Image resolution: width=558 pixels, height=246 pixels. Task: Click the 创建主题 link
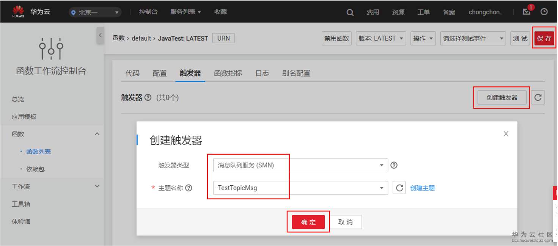(x=422, y=188)
